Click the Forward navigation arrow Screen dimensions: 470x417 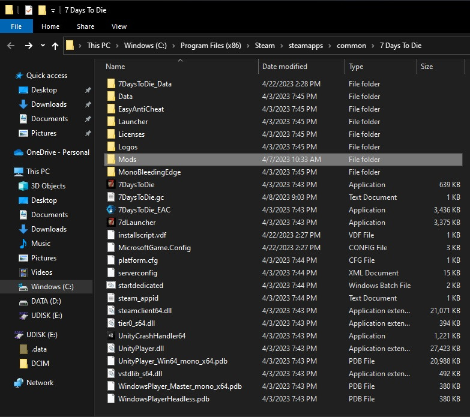click(x=29, y=46)
